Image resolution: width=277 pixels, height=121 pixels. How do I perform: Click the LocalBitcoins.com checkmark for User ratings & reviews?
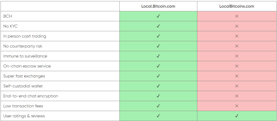tap(237, 116)
